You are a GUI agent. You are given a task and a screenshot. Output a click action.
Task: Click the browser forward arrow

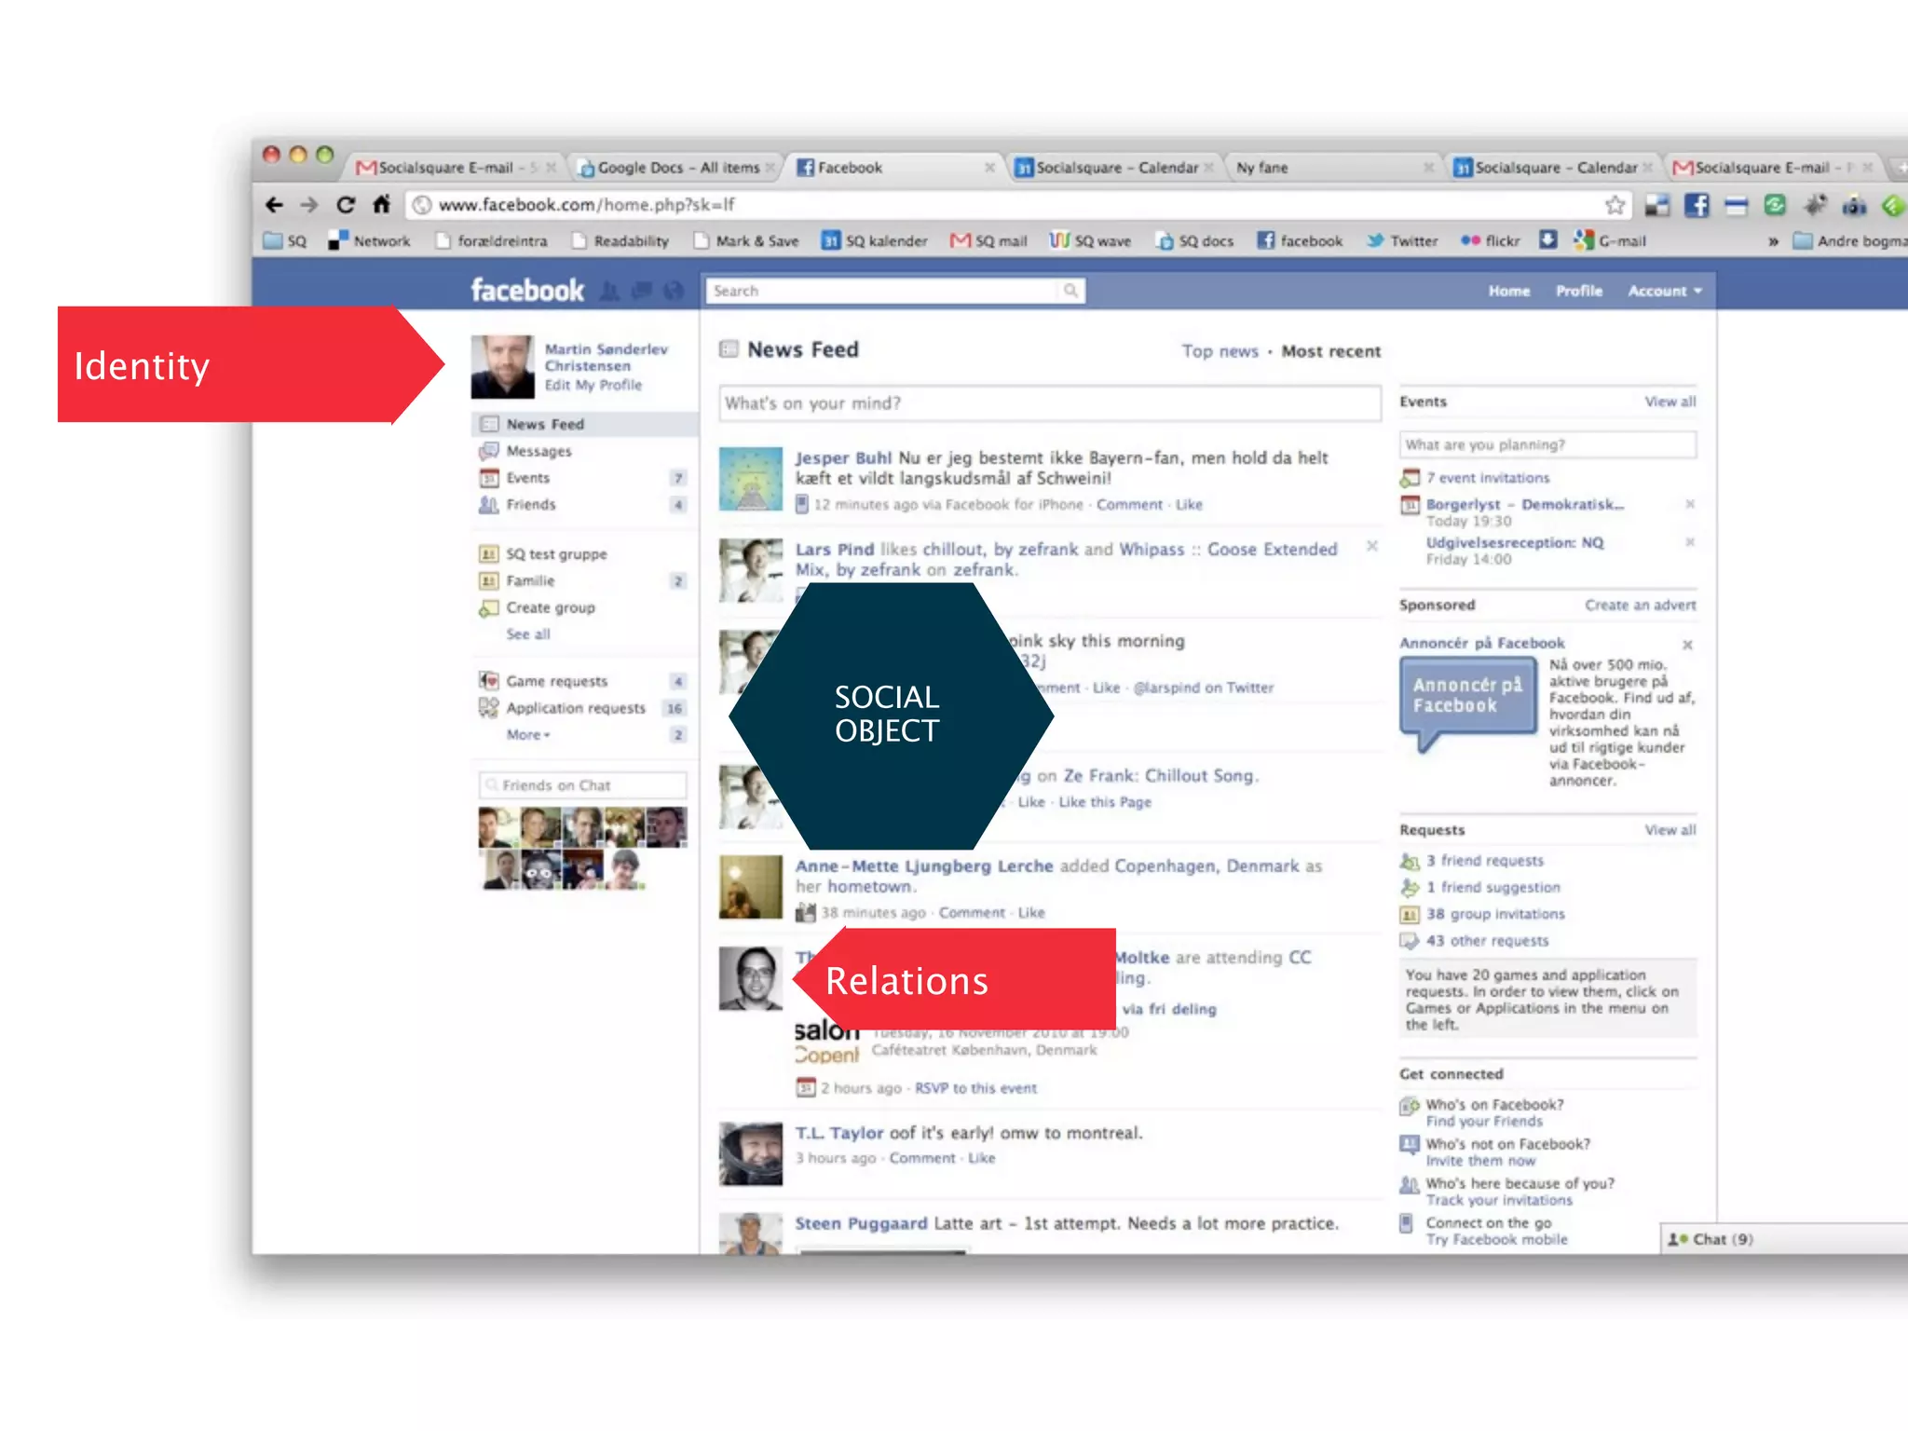pyautogui.click(x=309, y=205)
